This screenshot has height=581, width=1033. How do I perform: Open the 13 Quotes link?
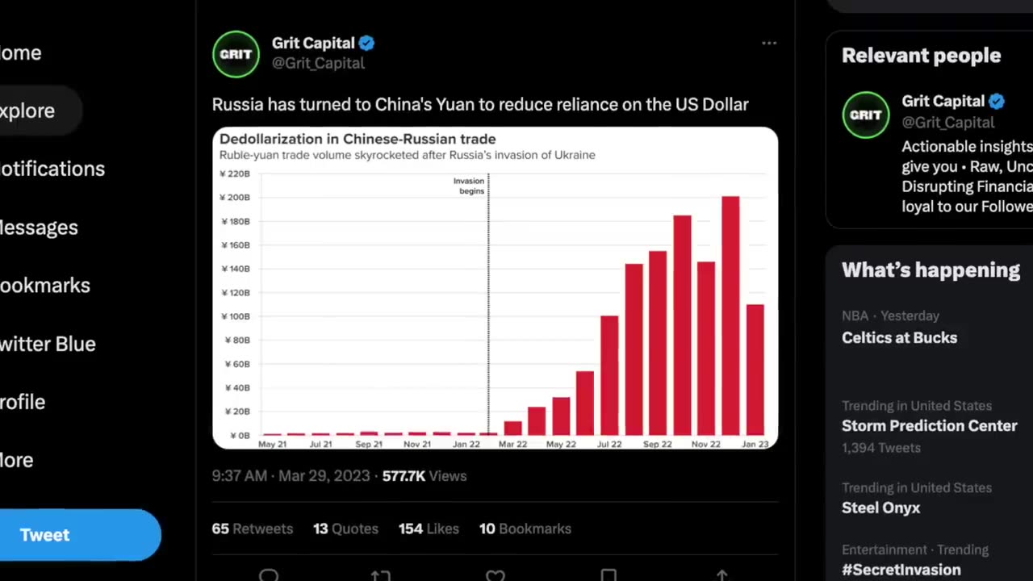pyautogui.click(x=345, y=529)
